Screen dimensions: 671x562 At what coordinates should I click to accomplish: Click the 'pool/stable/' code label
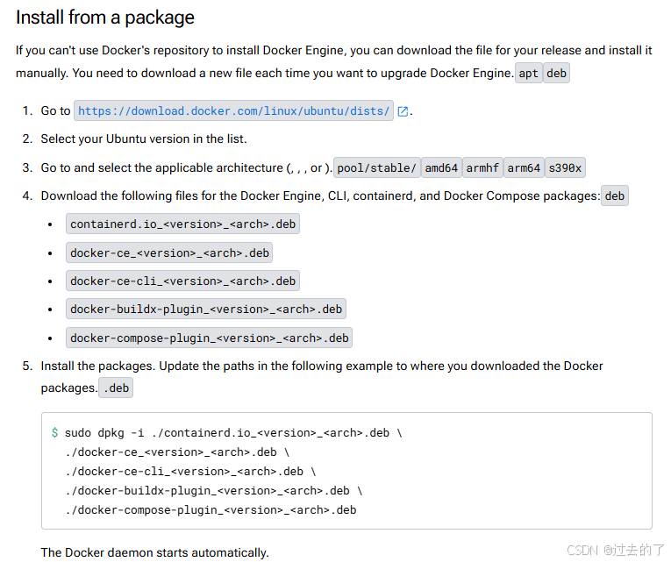click(x=376, y=167)
